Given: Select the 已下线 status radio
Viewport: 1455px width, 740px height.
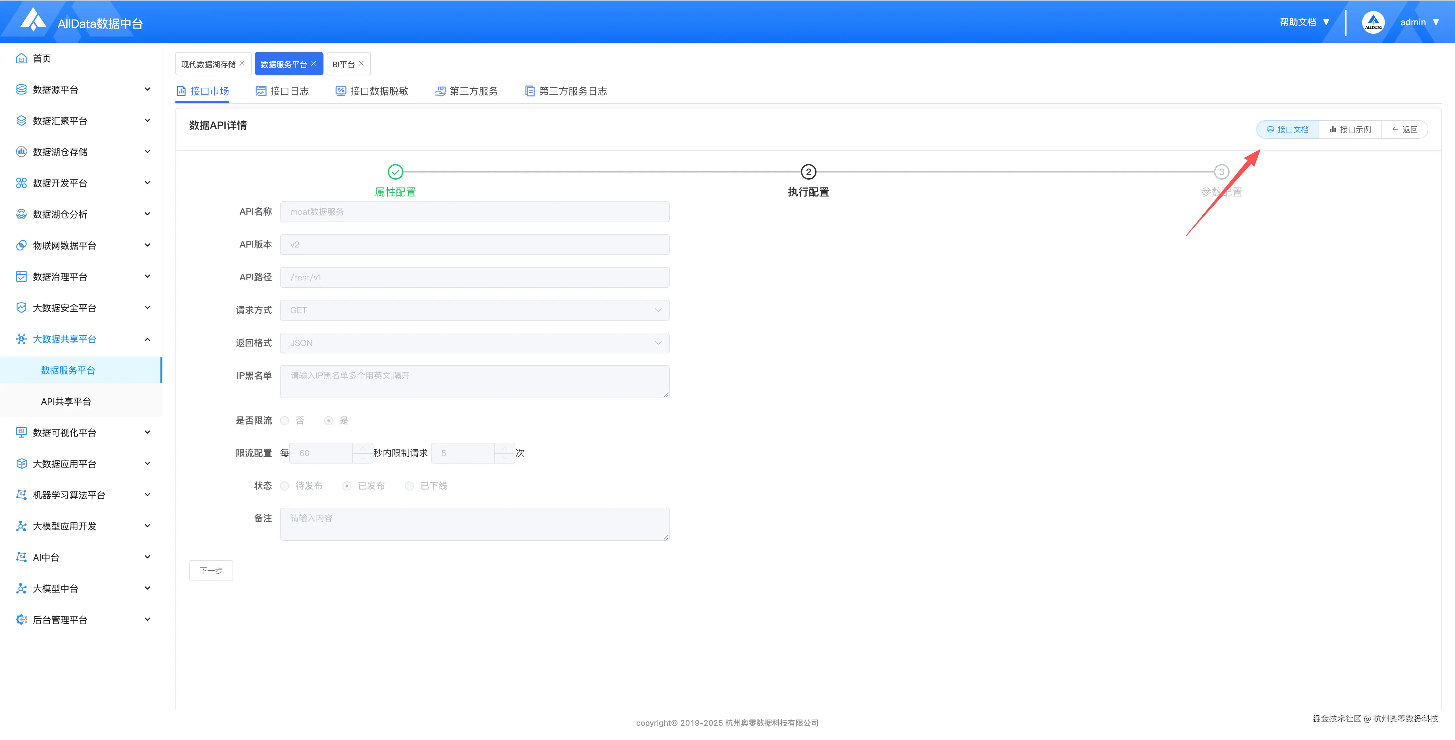Looking at the screenshot, I should 410,486.
